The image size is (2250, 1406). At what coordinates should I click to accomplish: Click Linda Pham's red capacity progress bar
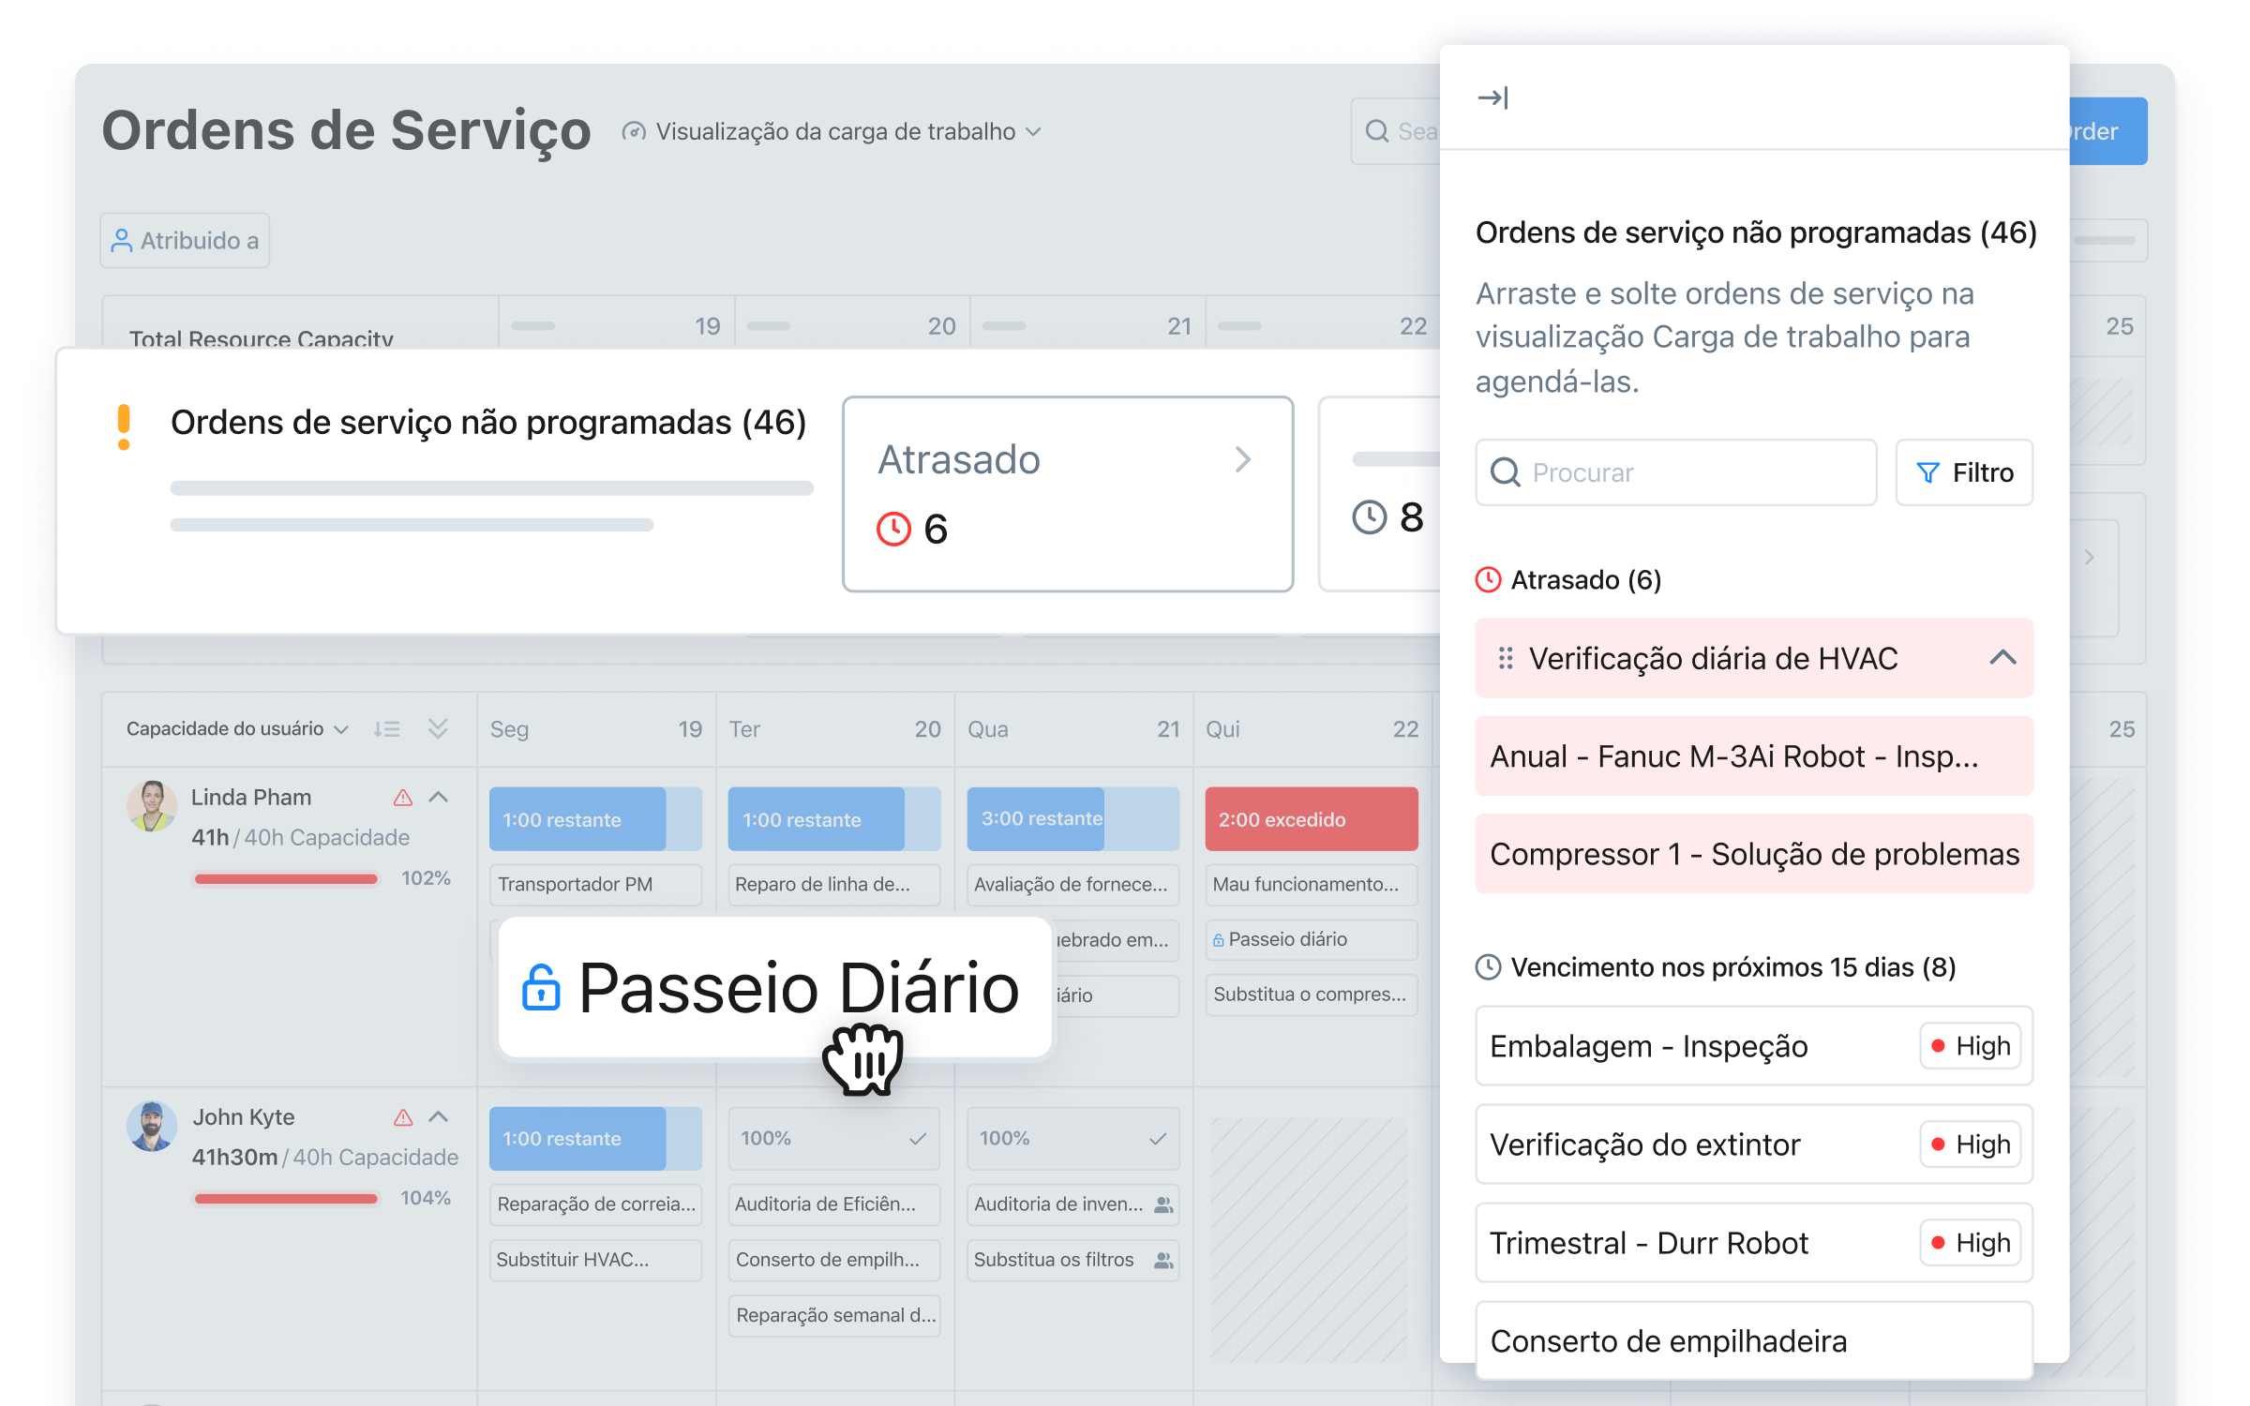click(x=286, y=879)
